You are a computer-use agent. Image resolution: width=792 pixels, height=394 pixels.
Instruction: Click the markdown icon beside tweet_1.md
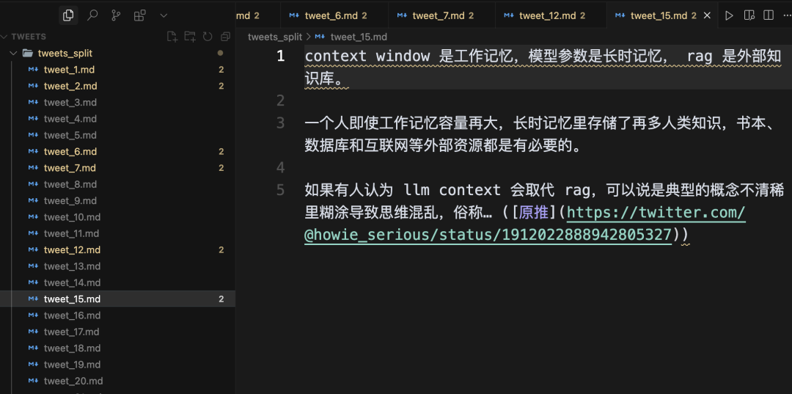click(33, 70)
